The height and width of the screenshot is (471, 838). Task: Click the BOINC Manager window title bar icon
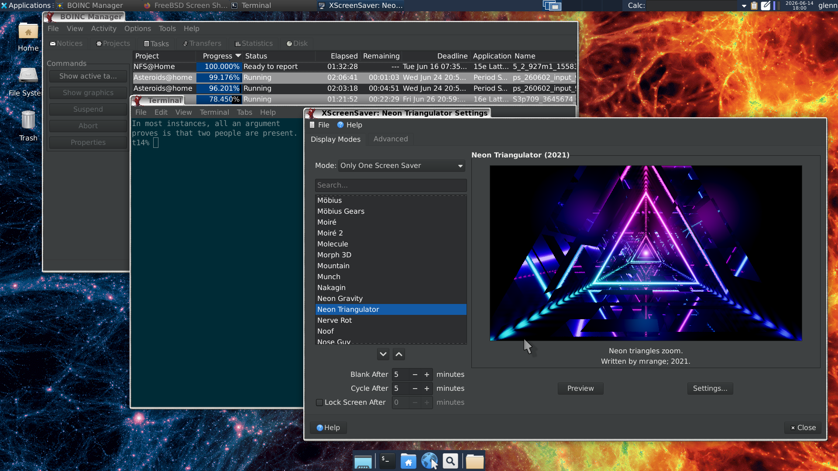[51, 17]
